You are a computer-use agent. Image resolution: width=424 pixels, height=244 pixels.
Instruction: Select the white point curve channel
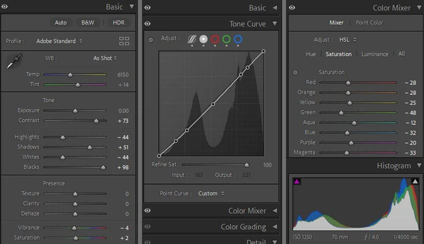[203, 39]
